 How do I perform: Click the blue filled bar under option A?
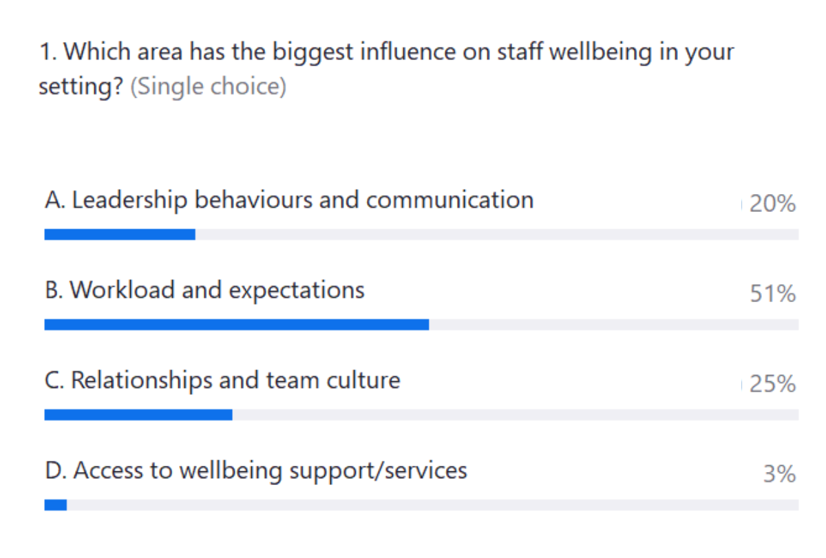click(x=120, y=235)
